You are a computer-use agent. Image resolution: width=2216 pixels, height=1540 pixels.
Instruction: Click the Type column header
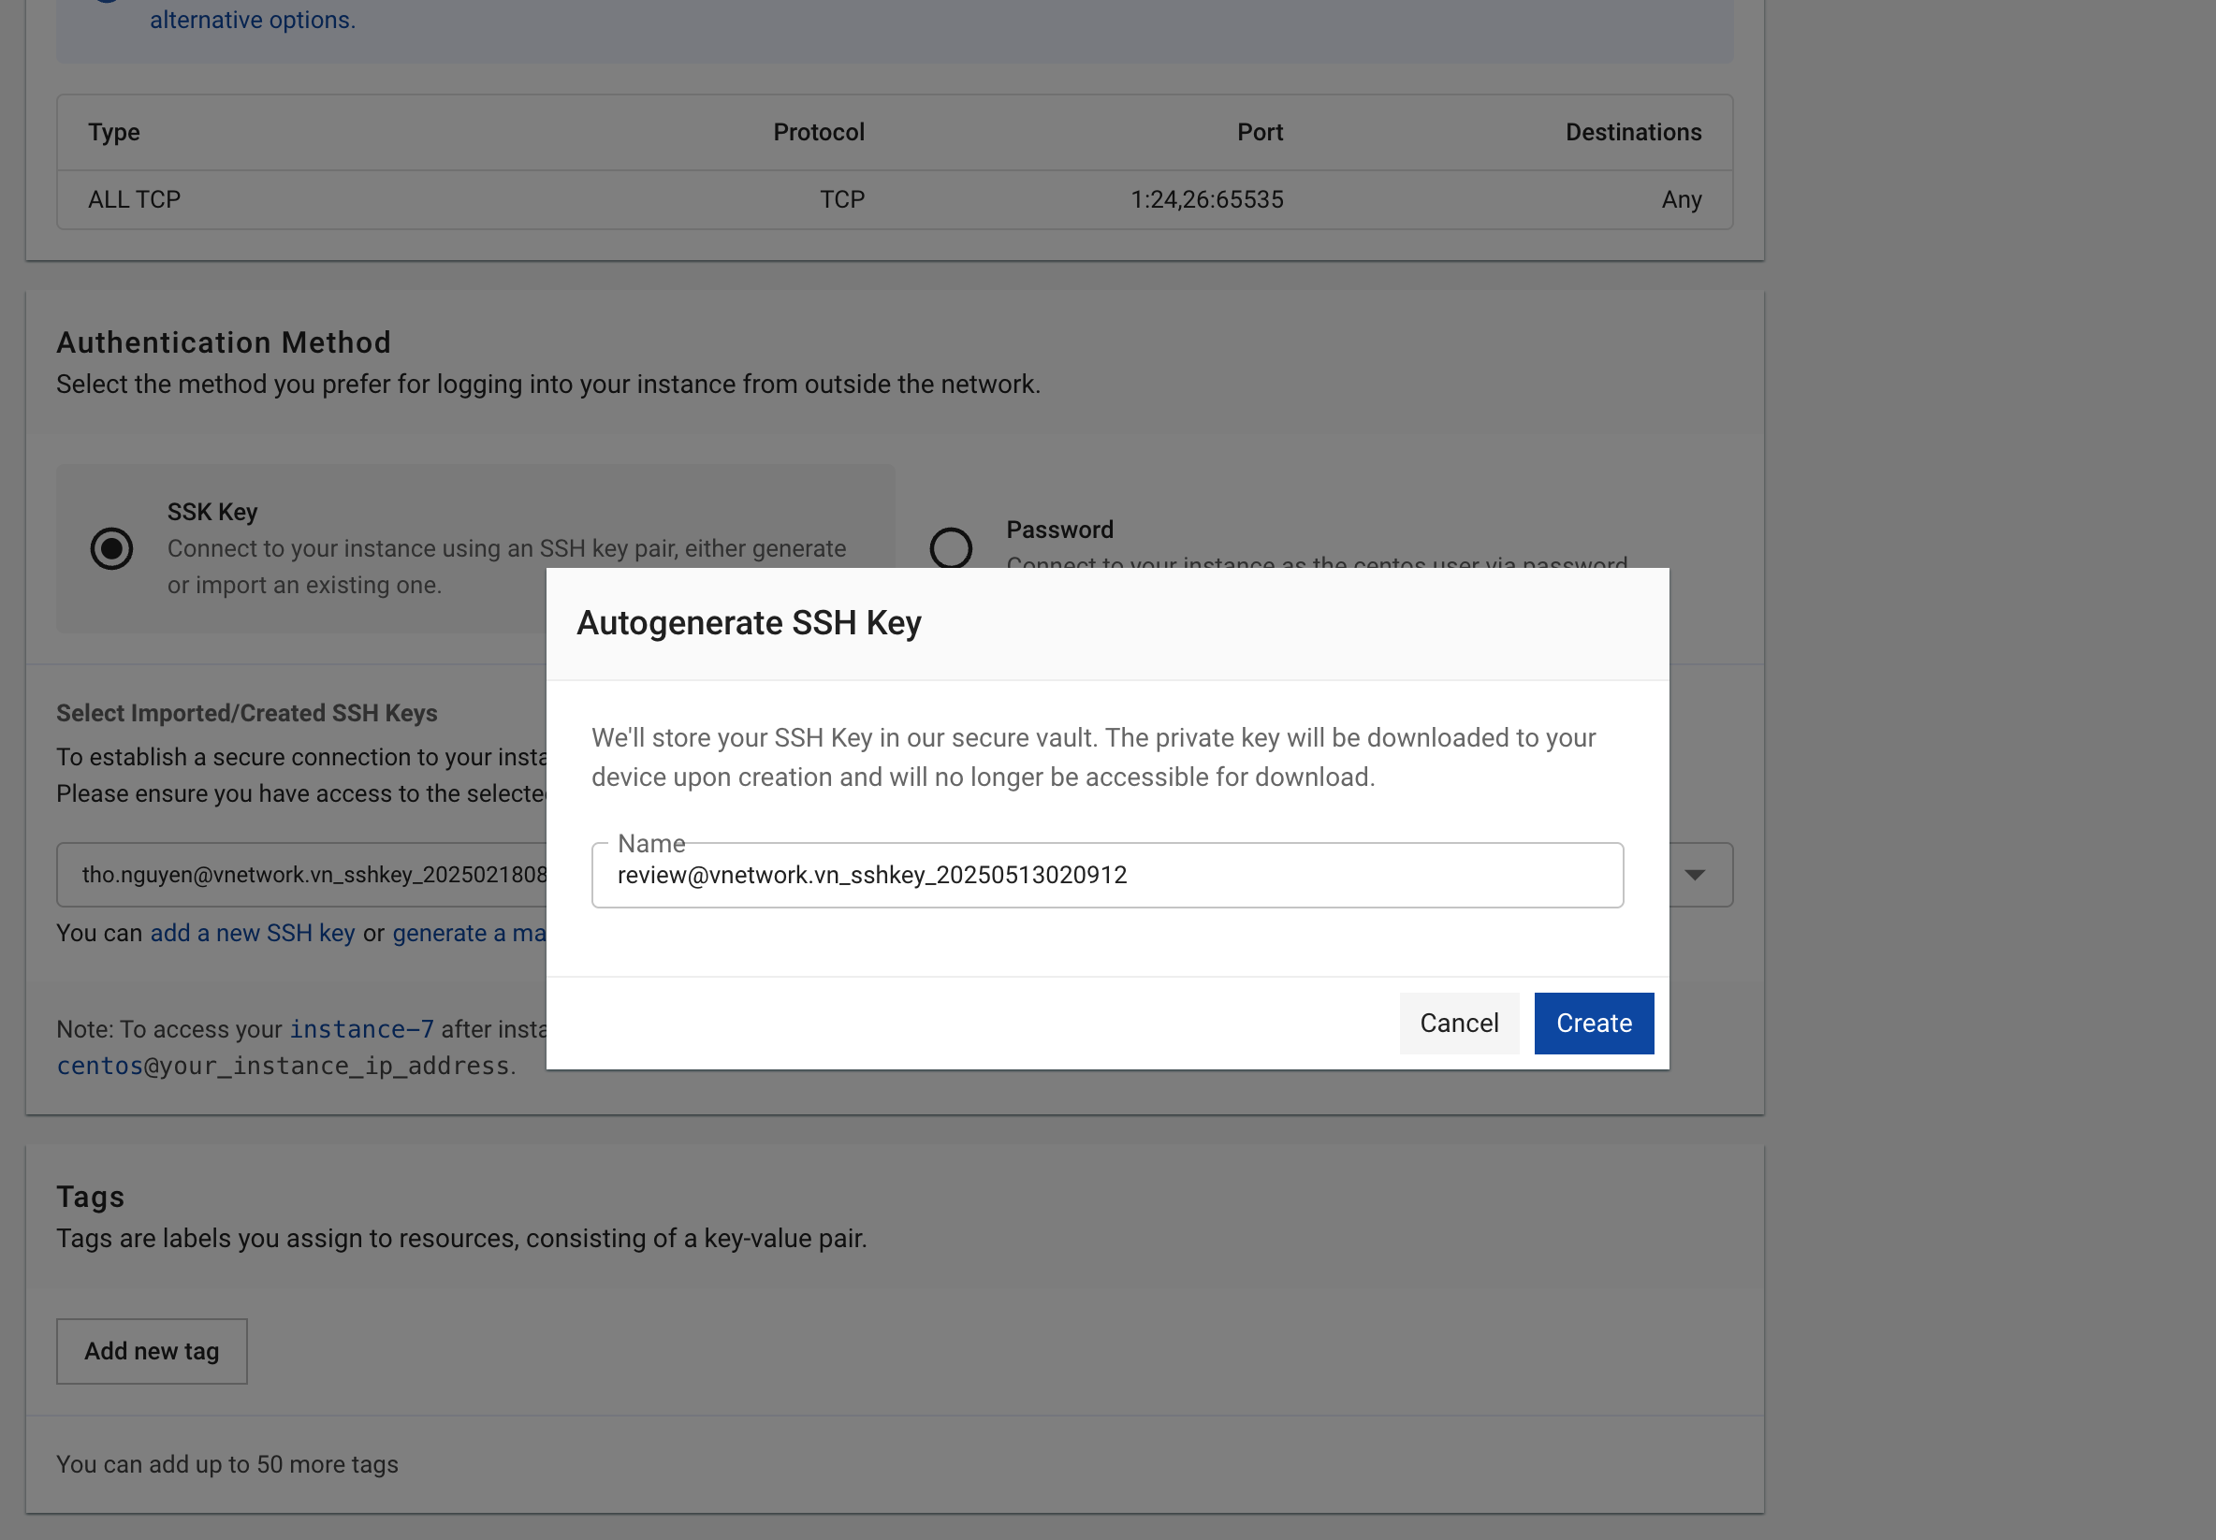pos(114,132)
